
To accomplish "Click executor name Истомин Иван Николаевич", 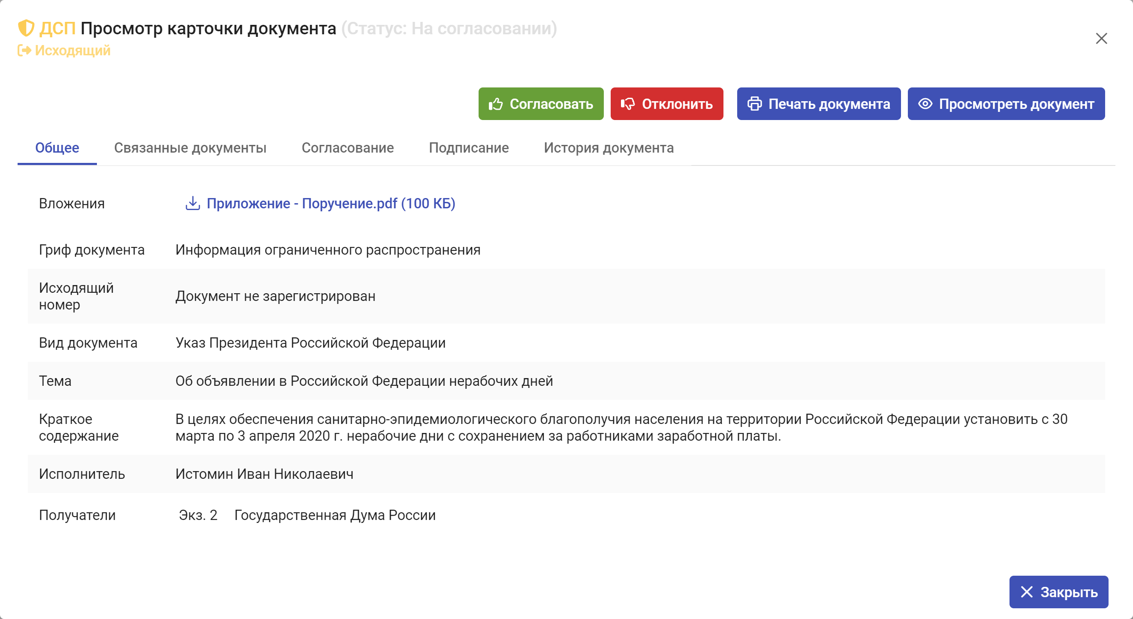I will point(264,474).
